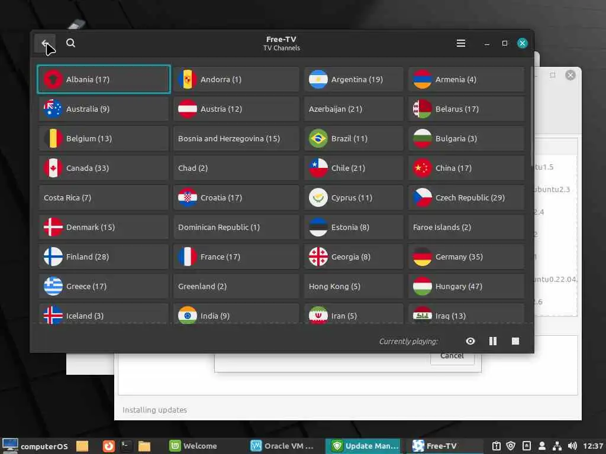The image size is (606, 454).
Task: Go back with the arrow button
Action: pos(45,43)
